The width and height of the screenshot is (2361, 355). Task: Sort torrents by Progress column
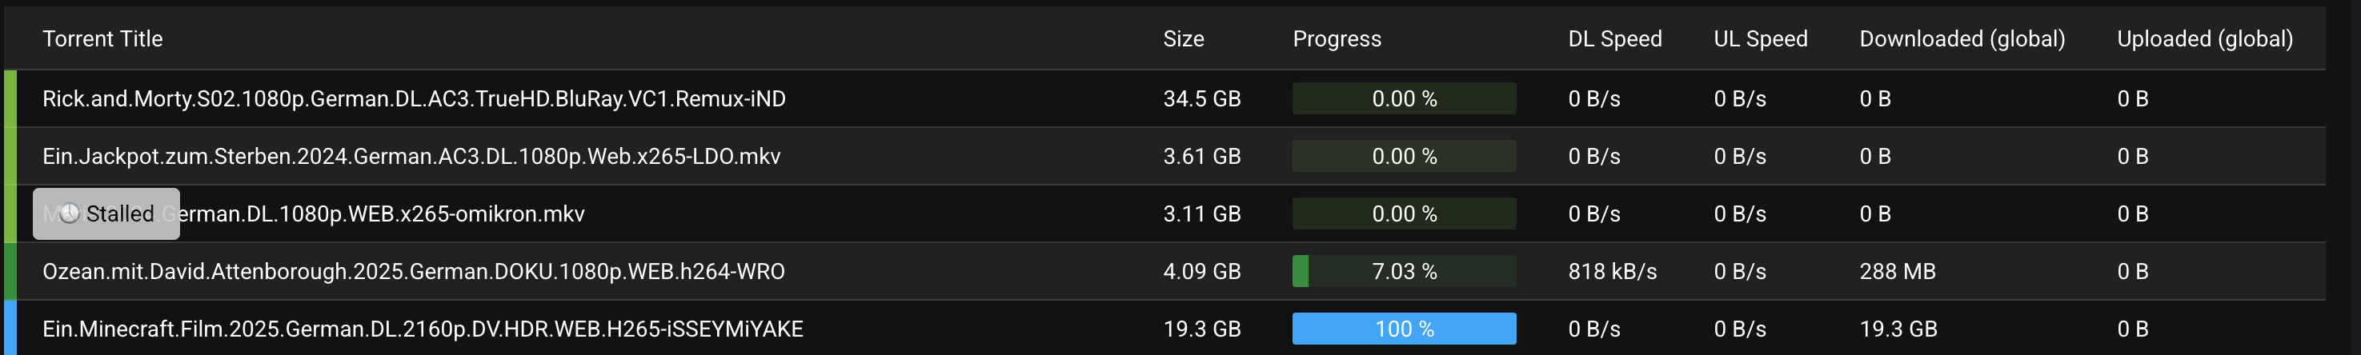(1337, 38)
